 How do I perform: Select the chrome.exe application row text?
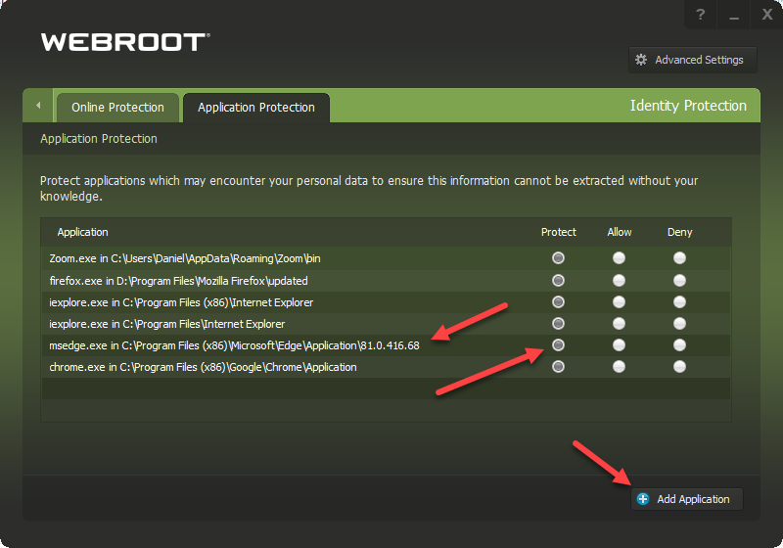point(203,367)
